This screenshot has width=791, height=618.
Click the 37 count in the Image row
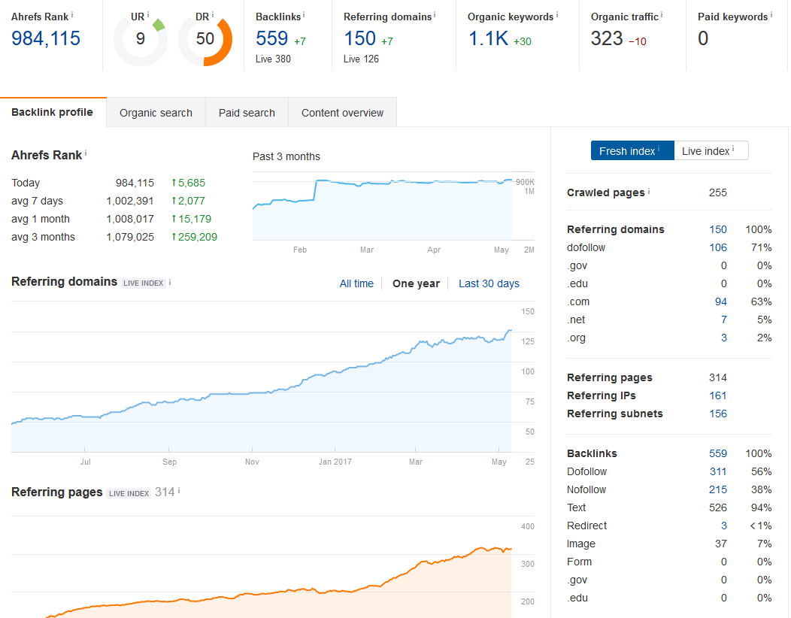coord(721,544)
